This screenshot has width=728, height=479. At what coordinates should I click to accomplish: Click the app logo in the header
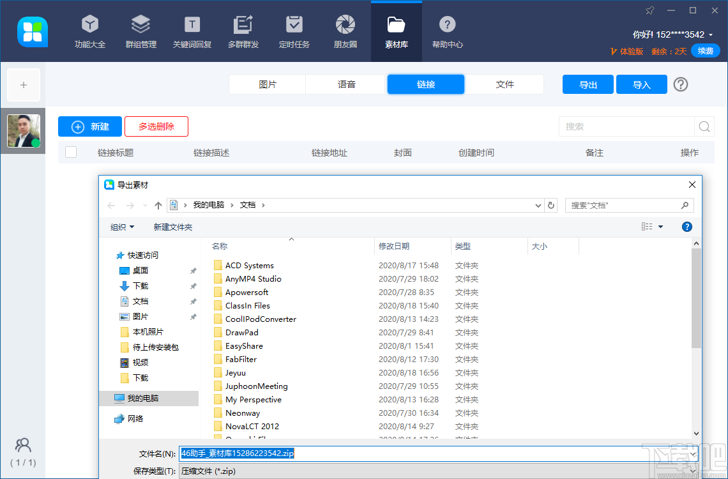33,31
